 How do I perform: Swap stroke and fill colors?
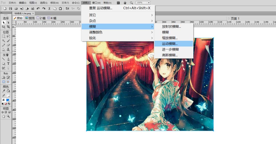[9, 104]
